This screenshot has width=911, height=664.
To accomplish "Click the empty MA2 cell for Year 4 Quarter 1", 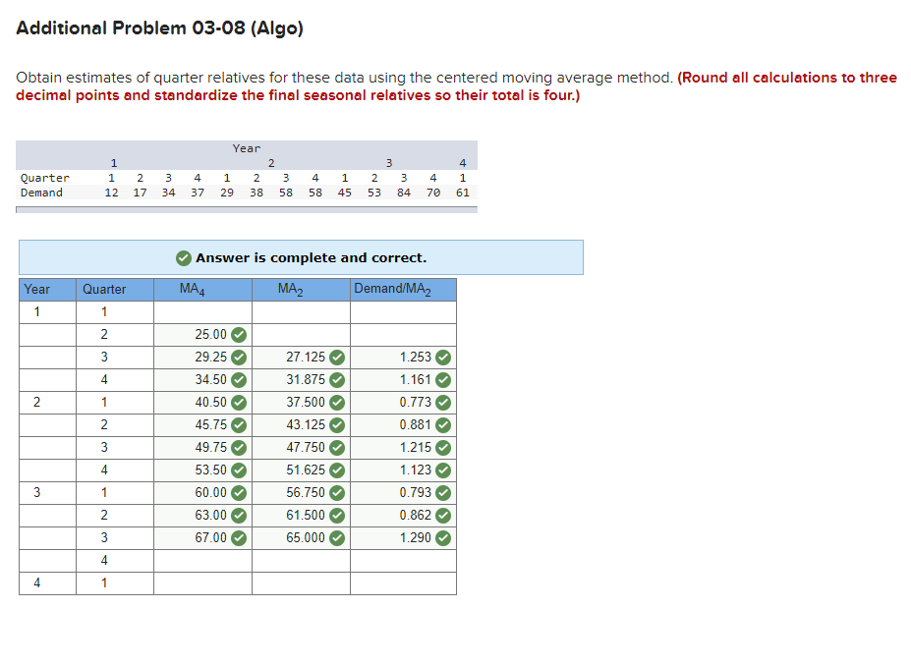I will click(301, 582).
